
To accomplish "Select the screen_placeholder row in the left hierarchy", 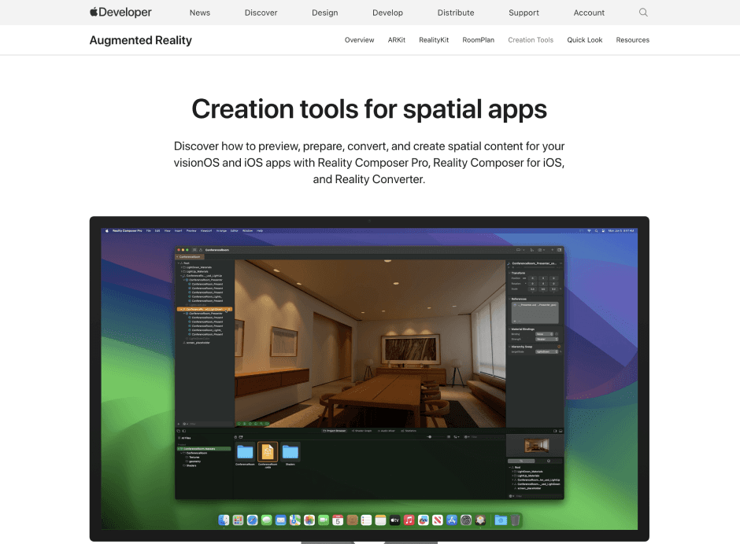I will [196, 343].
